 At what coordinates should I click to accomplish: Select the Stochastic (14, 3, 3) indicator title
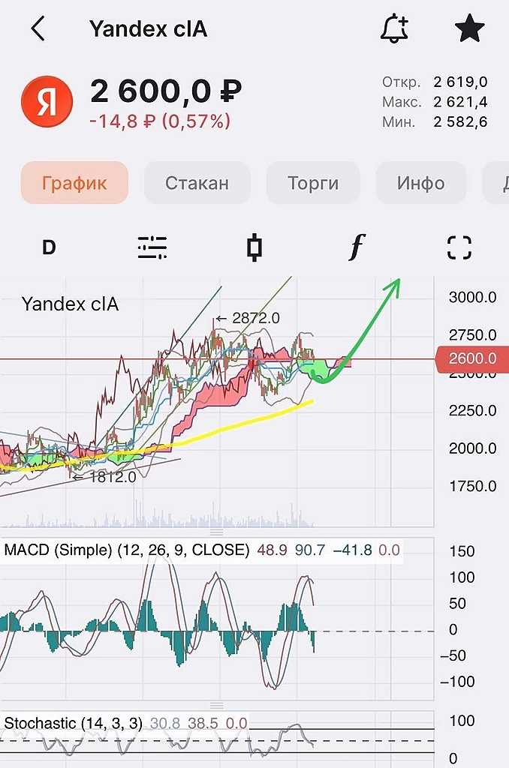point(73,723)
